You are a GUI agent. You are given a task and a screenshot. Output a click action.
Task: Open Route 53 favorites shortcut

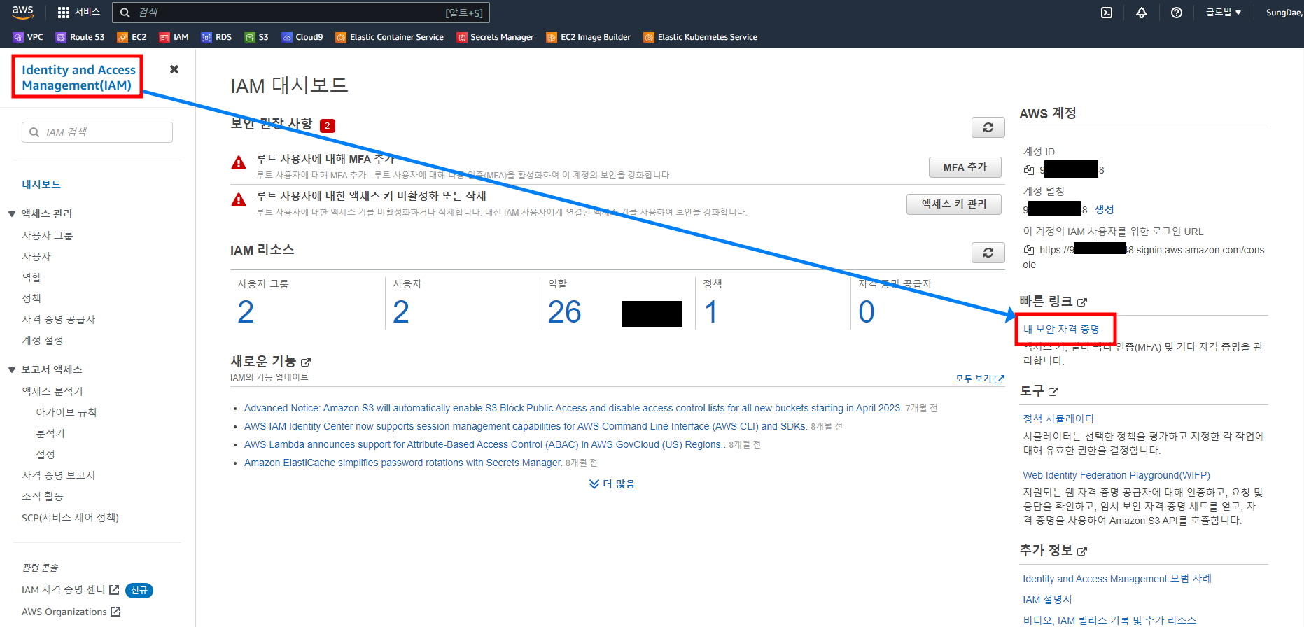(x=80, y=37)
